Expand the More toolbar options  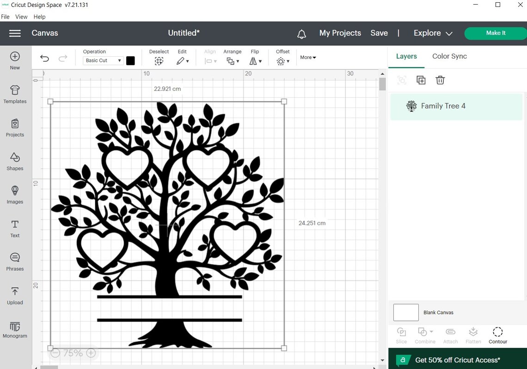[x=308, y=57]
